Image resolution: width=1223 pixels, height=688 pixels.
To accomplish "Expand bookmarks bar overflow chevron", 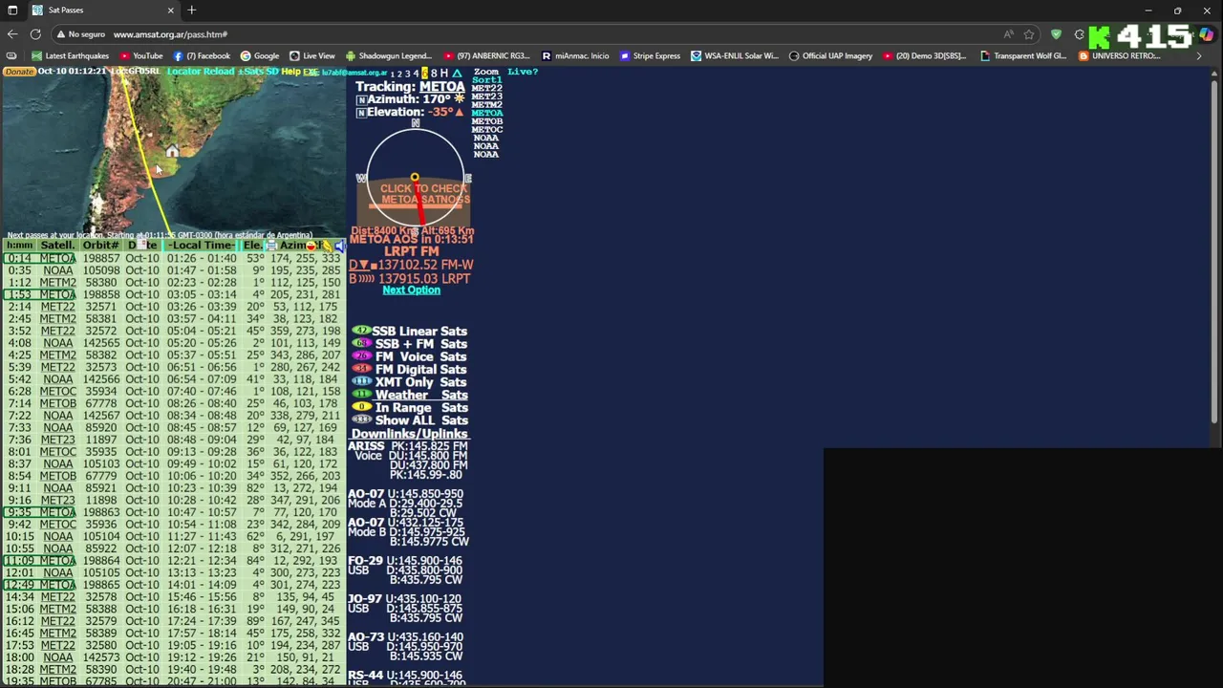I will (x=1199, y=55).
